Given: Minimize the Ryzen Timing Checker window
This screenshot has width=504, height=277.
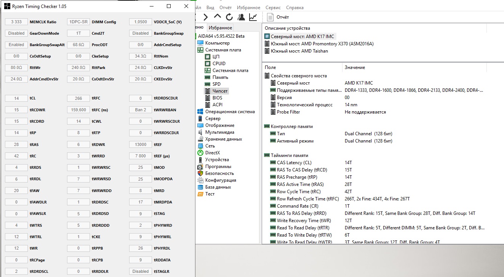Looking at the screenshot, I should tap(152, 6).
